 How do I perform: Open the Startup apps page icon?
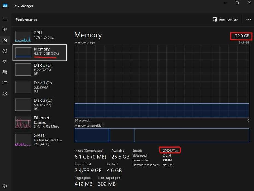pos(5,61)
